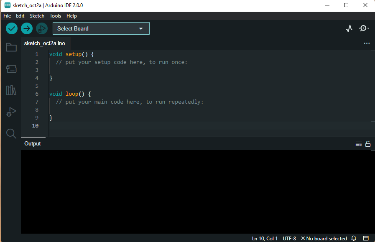
Task: Click the UTF-8 encoding status
Action: pyautogui.click(x=289, y=238)
